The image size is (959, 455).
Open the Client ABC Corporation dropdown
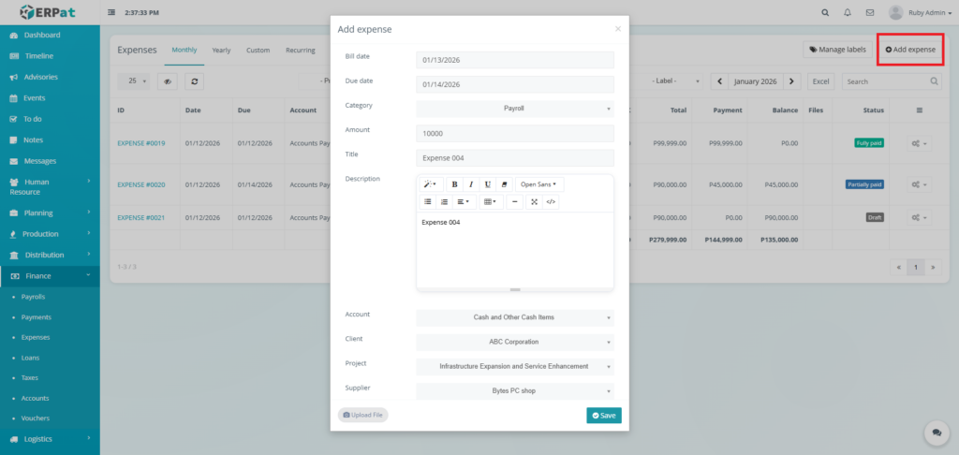click(x=515, y=342)
